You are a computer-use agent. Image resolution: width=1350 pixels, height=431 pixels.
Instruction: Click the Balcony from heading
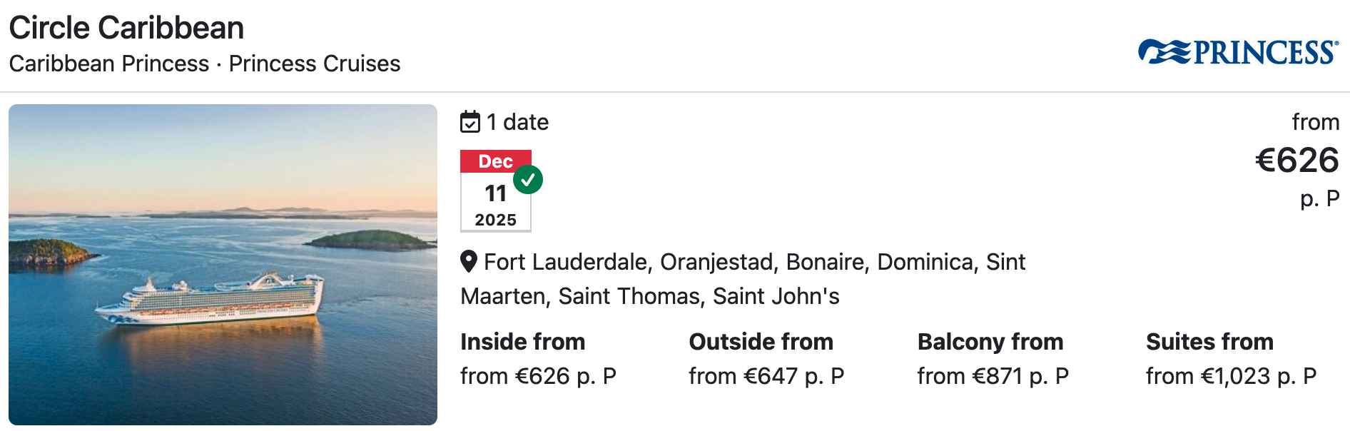pos(990,342)
